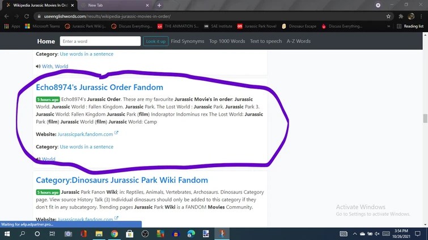Open Microsoft Office from the taskbar
Viewport: 428px width, 240px height.
83,234
